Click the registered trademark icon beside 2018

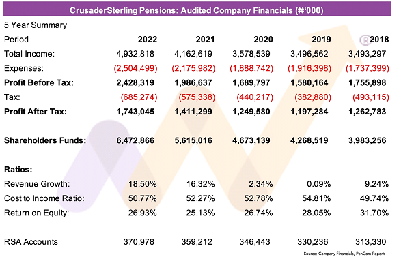(365, 40)
